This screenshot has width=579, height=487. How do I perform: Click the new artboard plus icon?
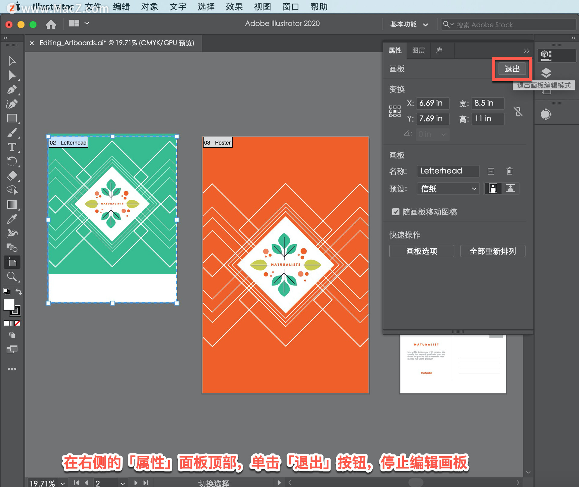click(491, 171)
